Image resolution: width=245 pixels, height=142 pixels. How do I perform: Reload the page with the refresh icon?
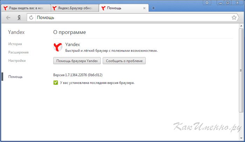click(x=31, y=17)
